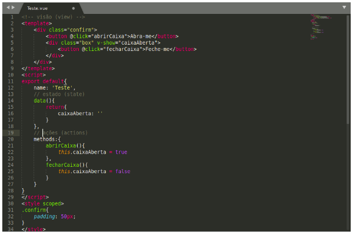The width and height of the screenshot is (353, 234).
Task: Click the name: 'Teste' line
Action: 54,87
